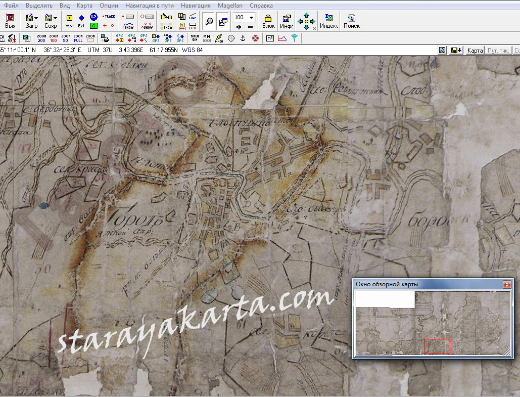This screenshot has height=397, width=520.
Task: Click the overview map thumbnail in Окно обзорной карты
Action: [433, 323]
